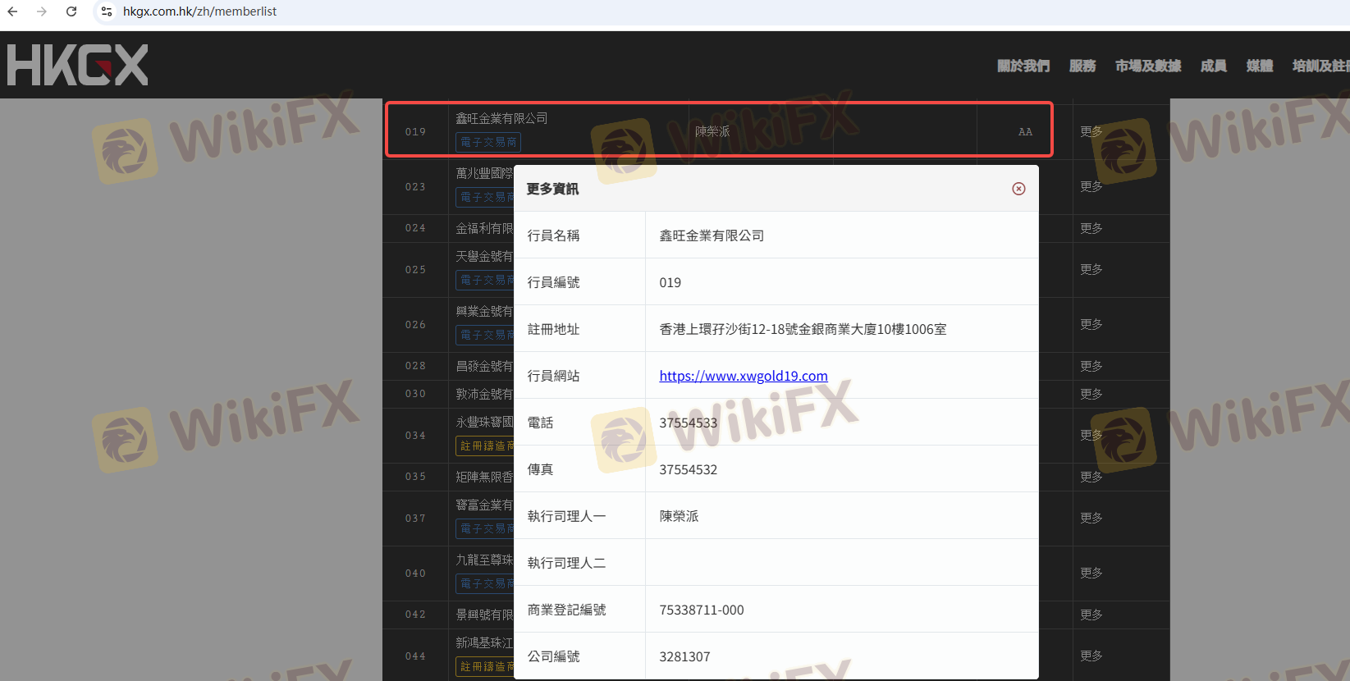The image size is (1350, 681).
Task: Click member number 019 in the table
Action: [415, 132]
